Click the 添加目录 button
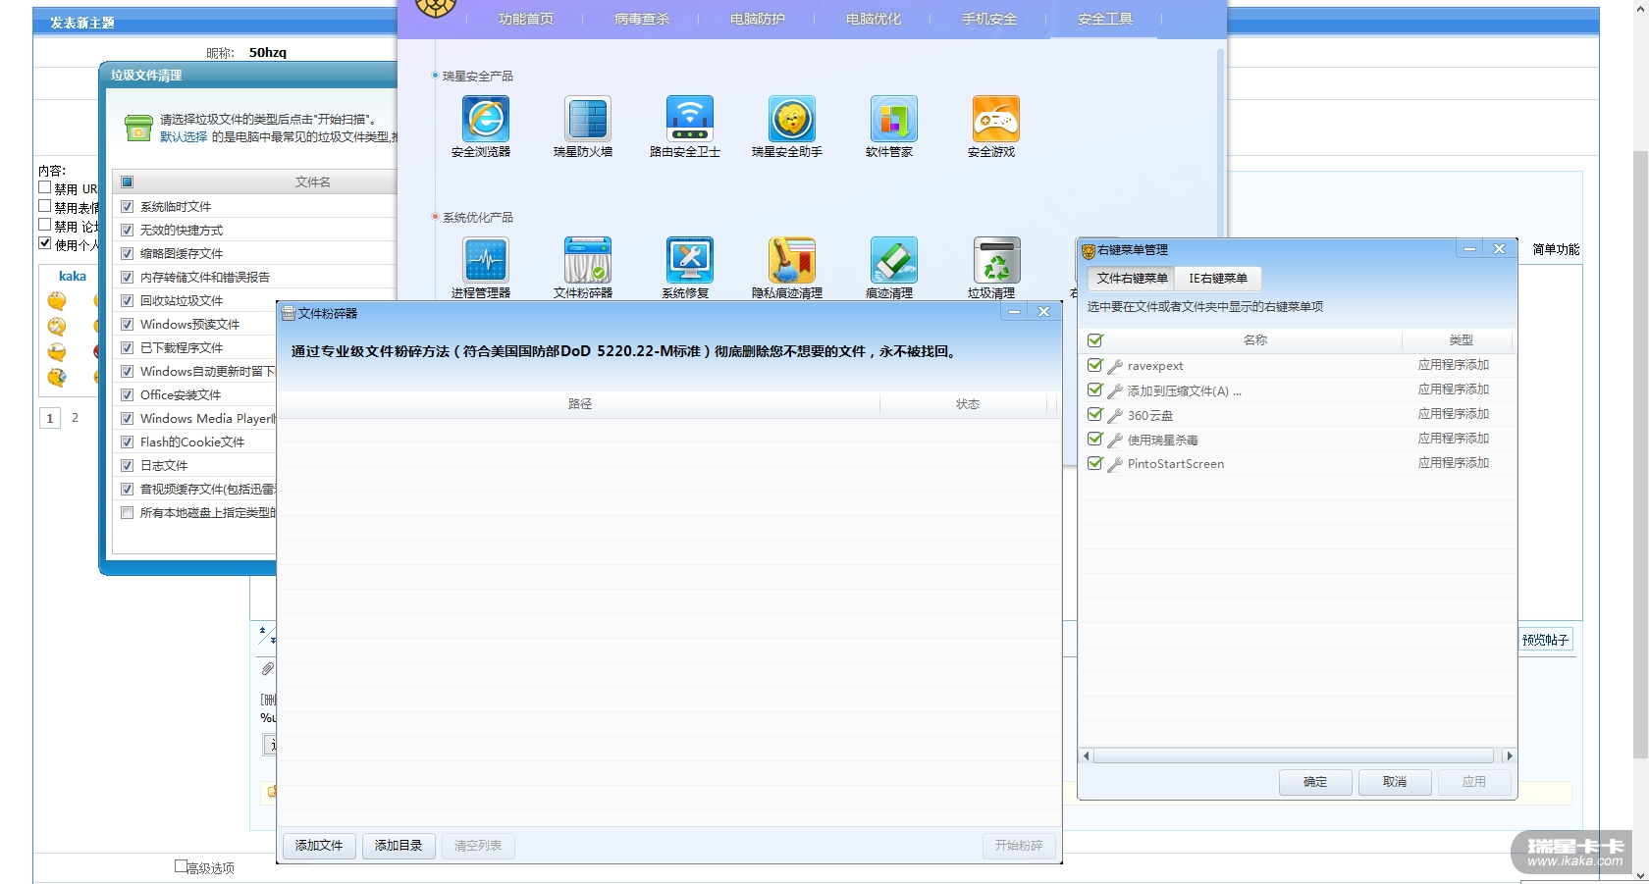1649x884 pixels. click(399, 846)
